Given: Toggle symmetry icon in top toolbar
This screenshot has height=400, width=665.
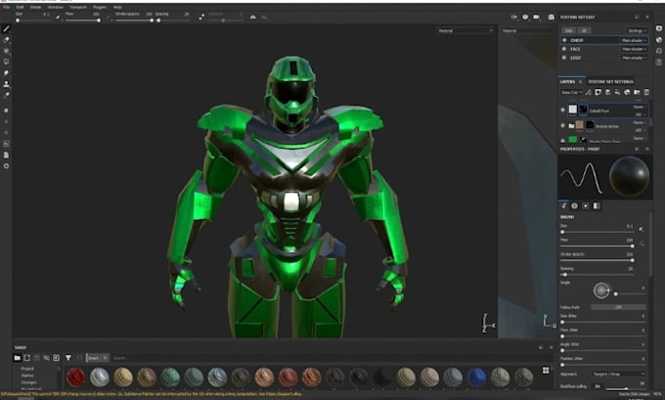Looking at the screenshot, I should click(252, 17).
